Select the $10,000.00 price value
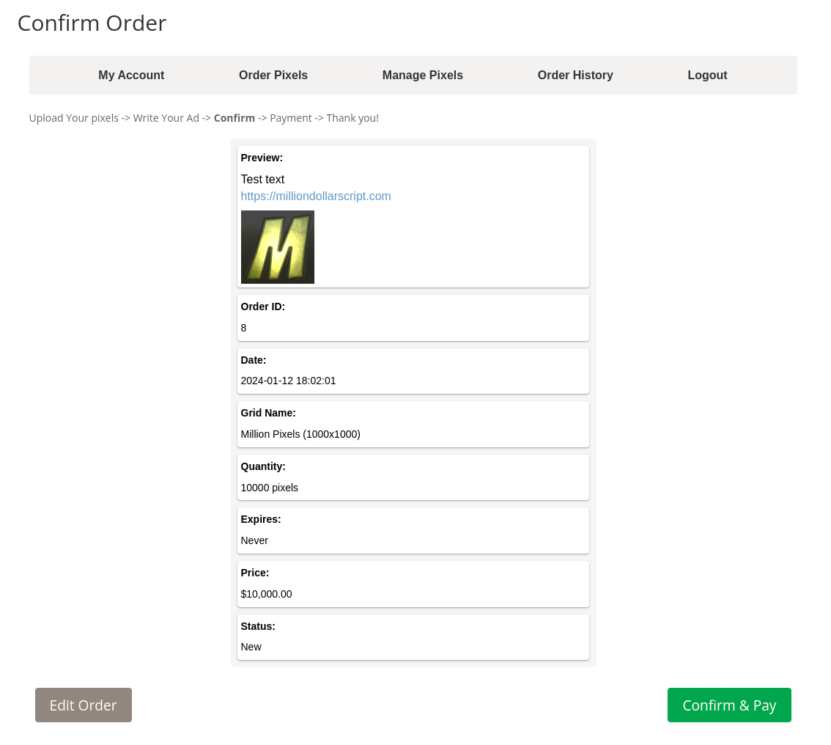831x745 pixels. tap(266, 594)
